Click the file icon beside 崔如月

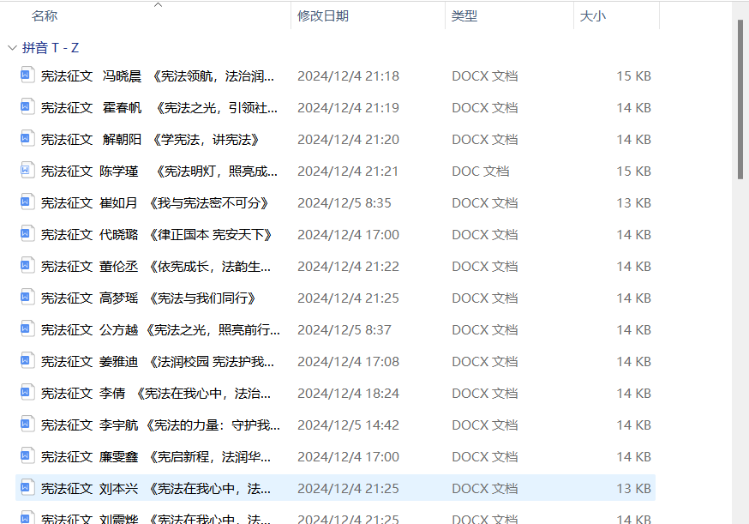click(27, 202)
